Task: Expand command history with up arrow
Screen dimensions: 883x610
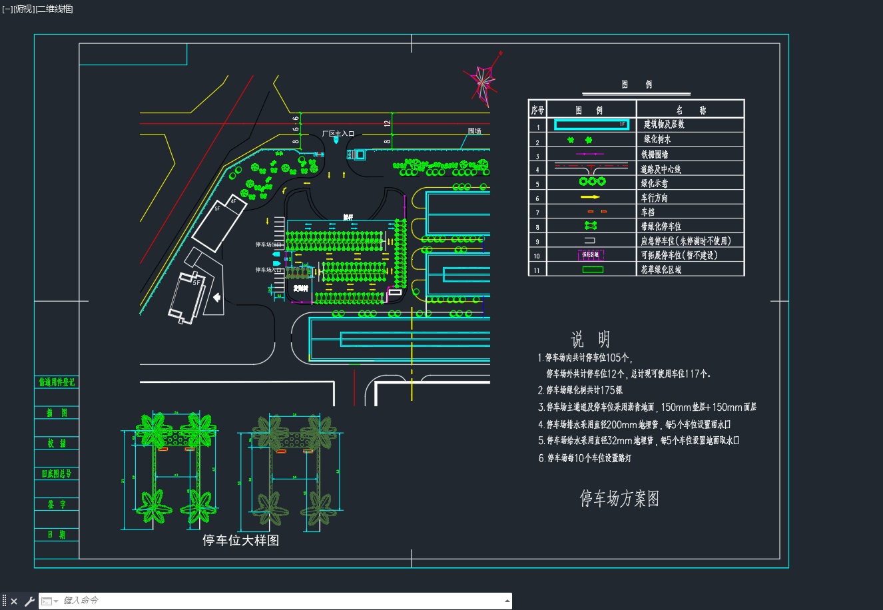Action: point(507,601)
